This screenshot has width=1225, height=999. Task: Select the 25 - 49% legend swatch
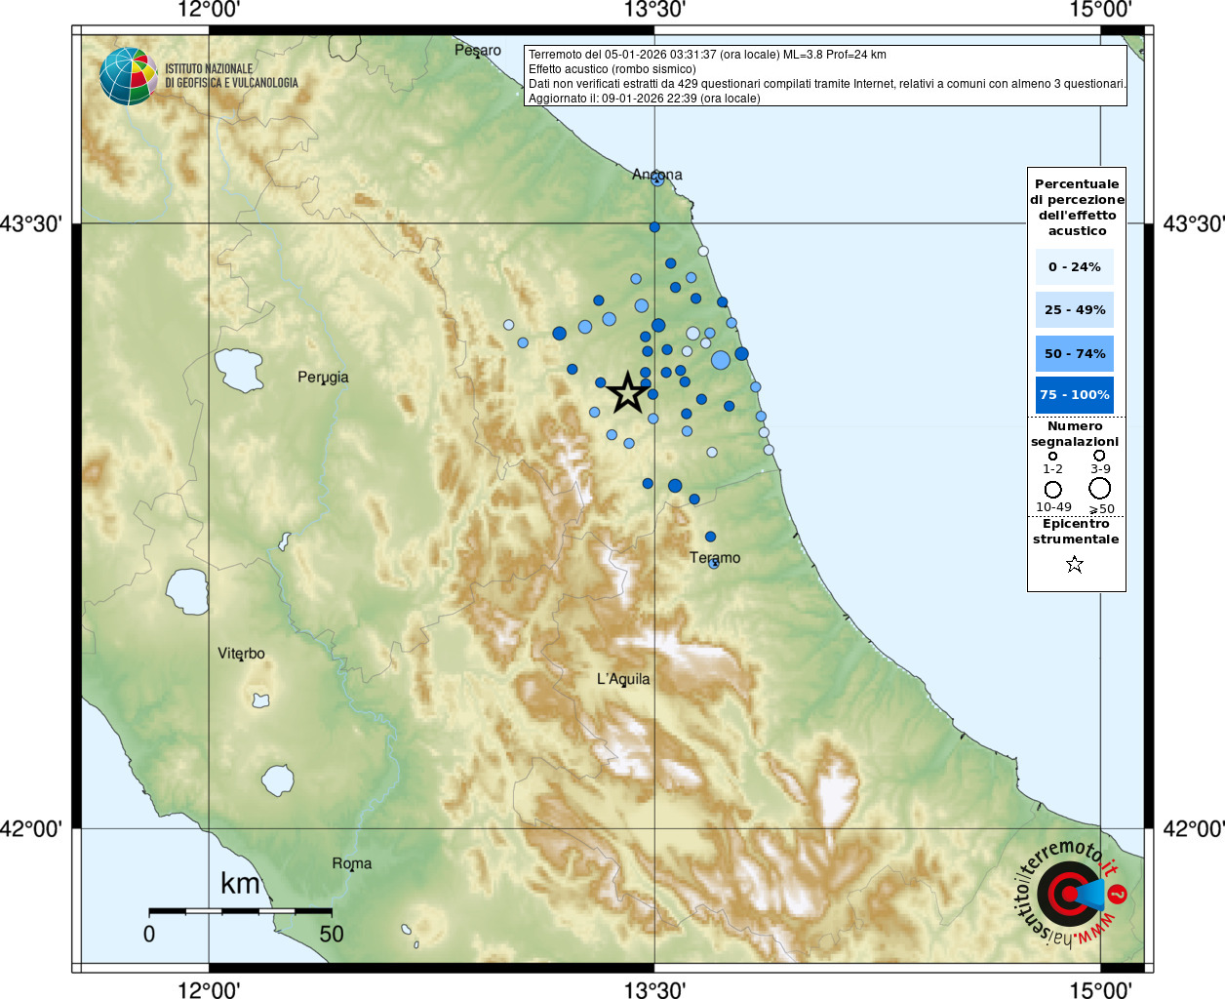click(1075, 309)
